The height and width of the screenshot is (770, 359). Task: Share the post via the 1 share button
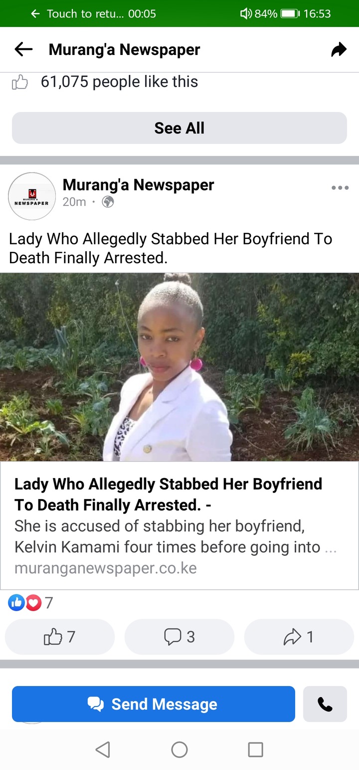point(299,637)
